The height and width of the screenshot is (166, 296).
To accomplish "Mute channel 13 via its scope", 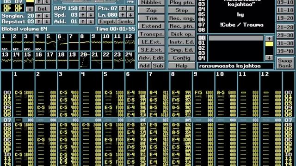I will 6,60.
